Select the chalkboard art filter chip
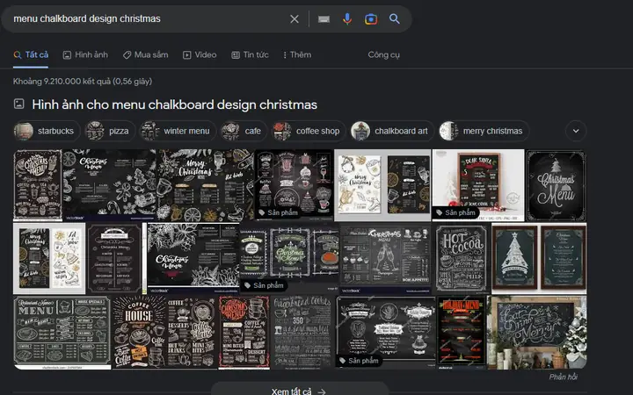Image resolution: width=633 pixels, height=395 pixels. [391, 131]
